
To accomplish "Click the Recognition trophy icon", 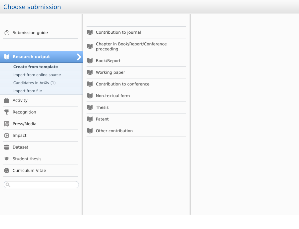I will pos(7,112).
